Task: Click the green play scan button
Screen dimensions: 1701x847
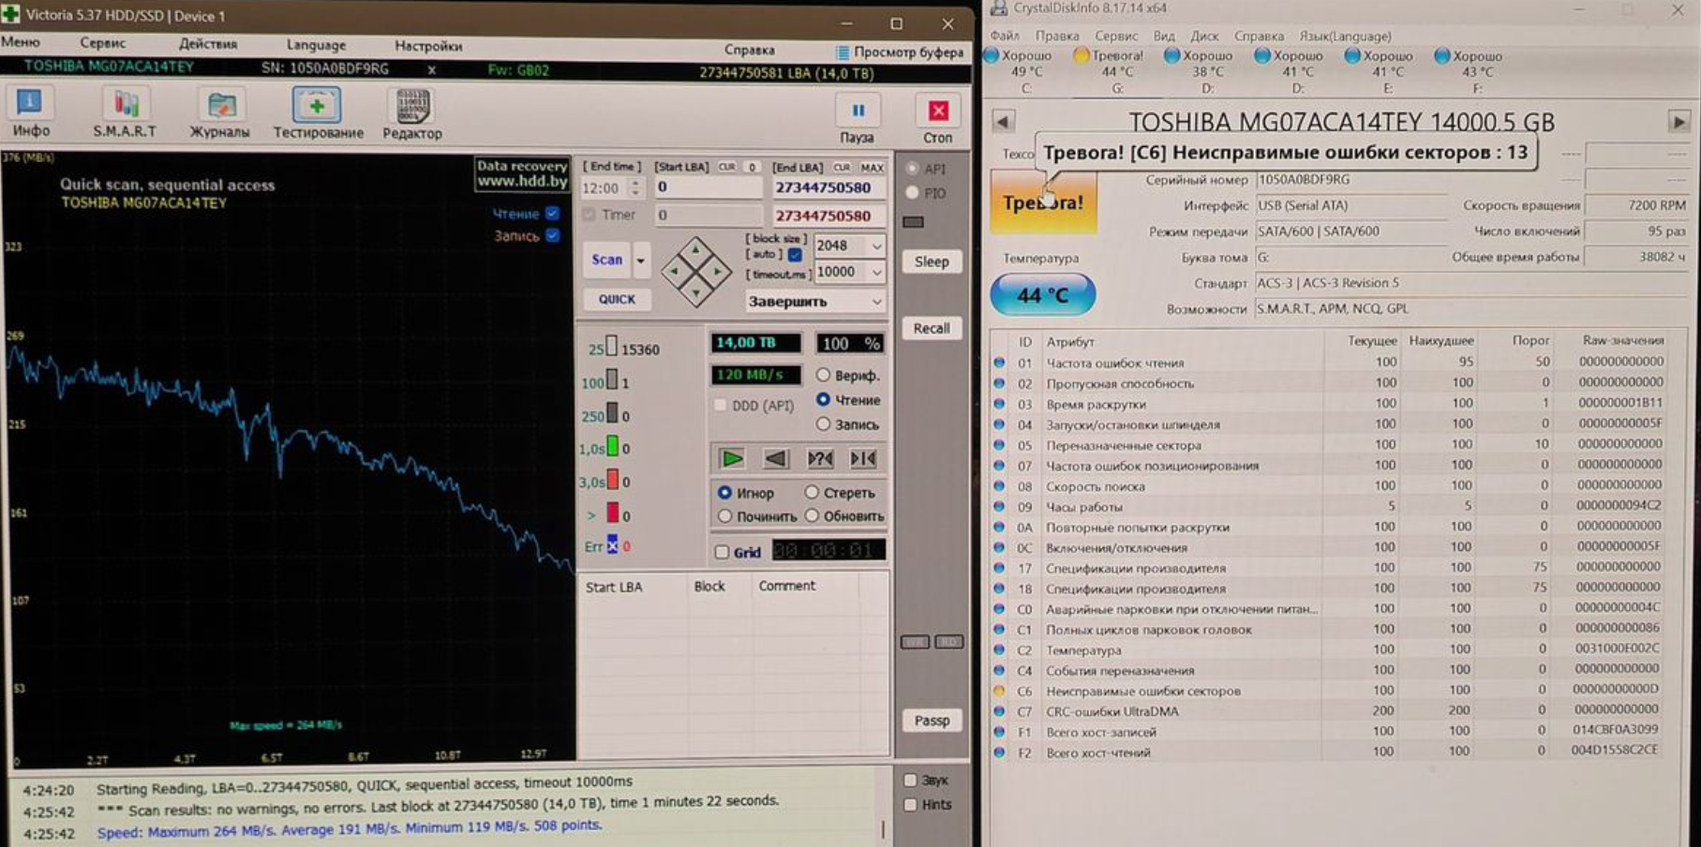Action: (732, 458)
